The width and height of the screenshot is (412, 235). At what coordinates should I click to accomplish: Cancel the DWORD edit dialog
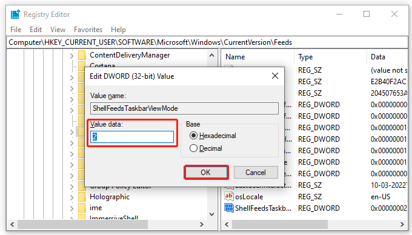[x=256, y=173]
